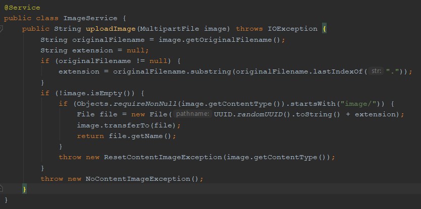Image resolution: width=421 pixels, height=209 pixels.
Task: Click the randomUUID static method
Action: (259, 114)
